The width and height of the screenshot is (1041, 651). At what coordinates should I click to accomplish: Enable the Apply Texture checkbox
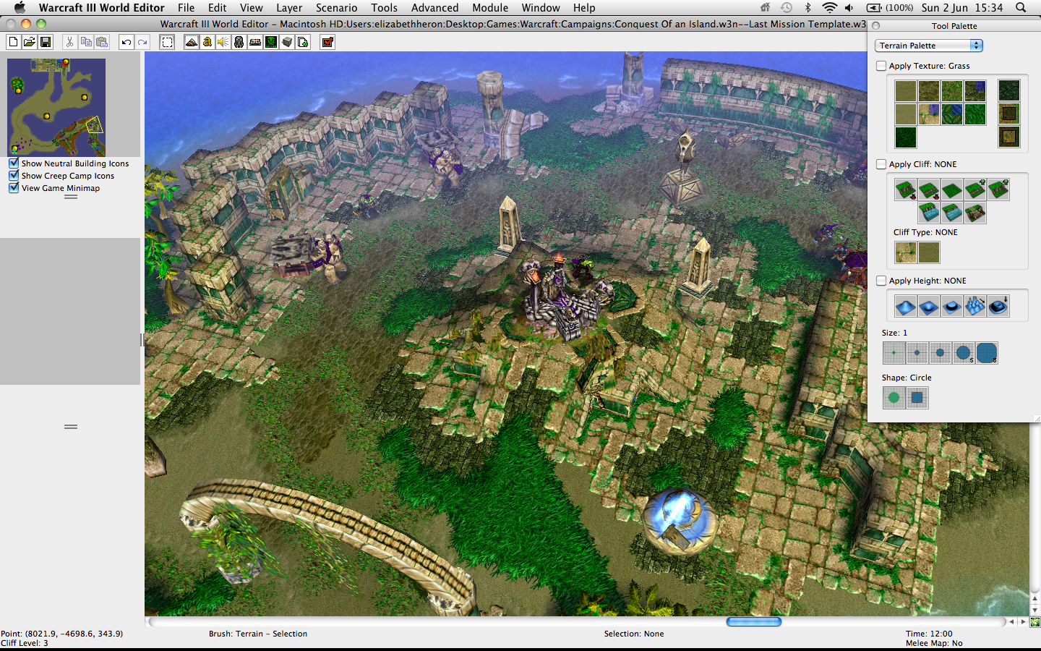[881, 66]
